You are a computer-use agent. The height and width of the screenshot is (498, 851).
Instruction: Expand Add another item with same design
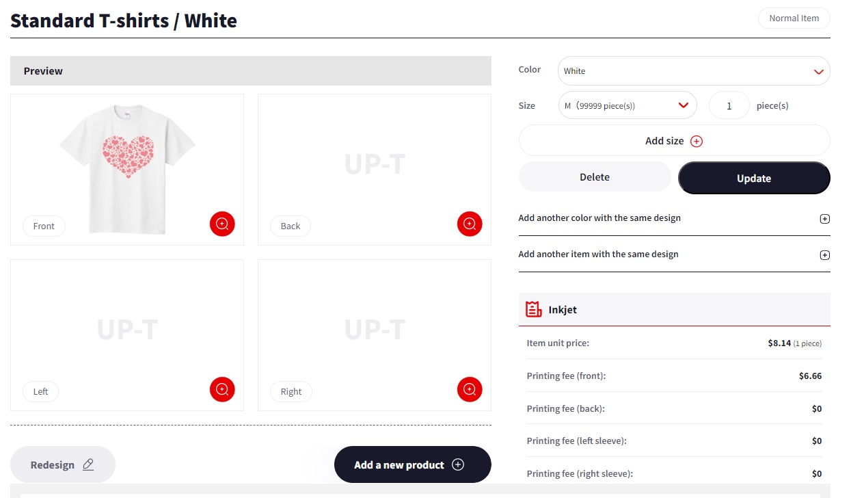click(x=824, y=255)
